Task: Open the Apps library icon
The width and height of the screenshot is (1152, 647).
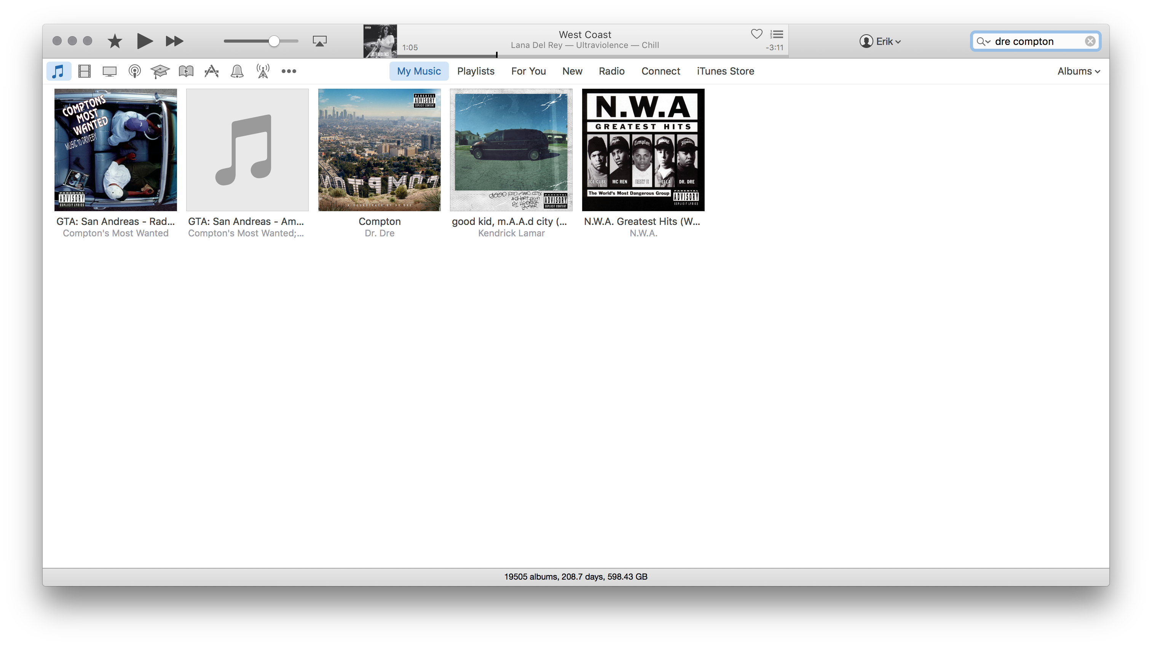Action: [x=212, y=71]
